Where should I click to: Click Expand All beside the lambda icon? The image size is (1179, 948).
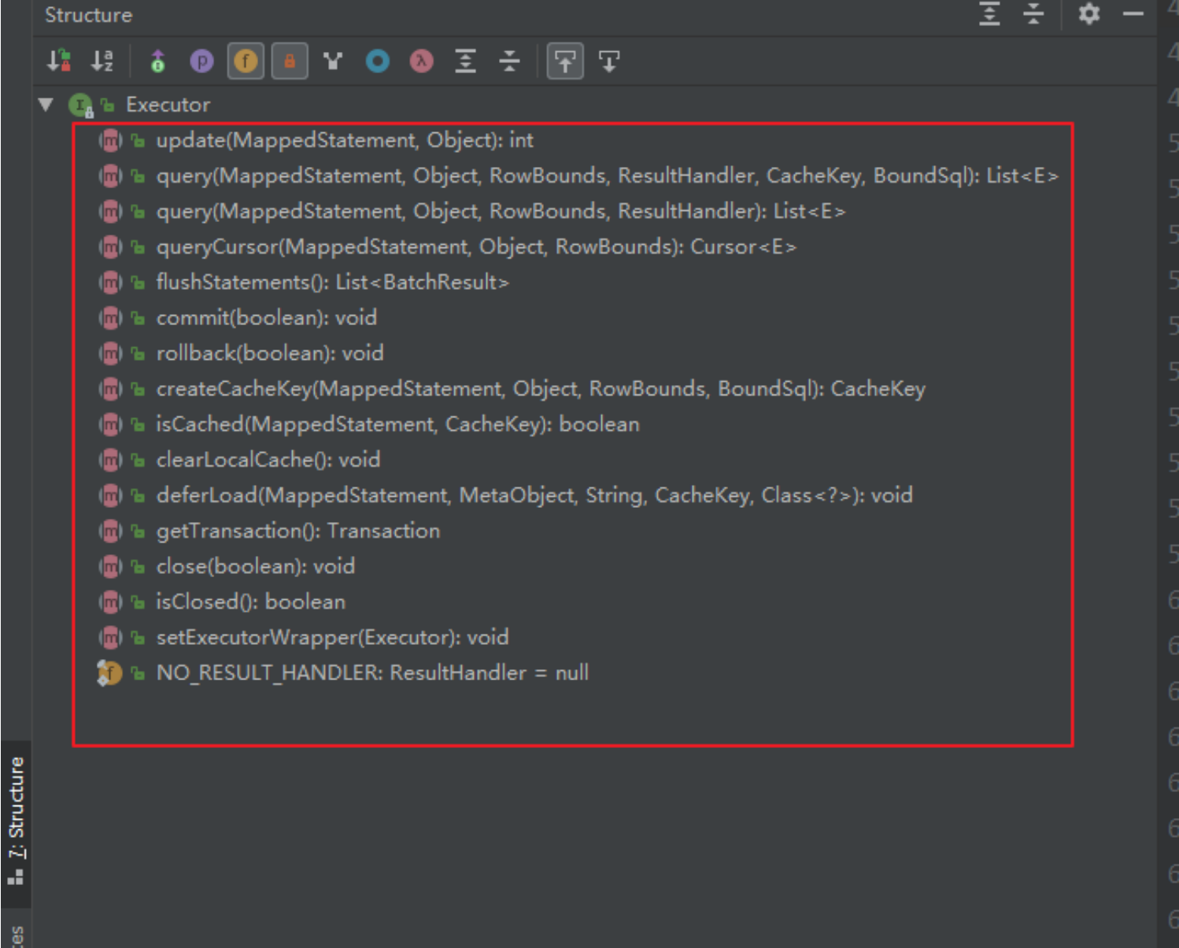coord(466,61)
